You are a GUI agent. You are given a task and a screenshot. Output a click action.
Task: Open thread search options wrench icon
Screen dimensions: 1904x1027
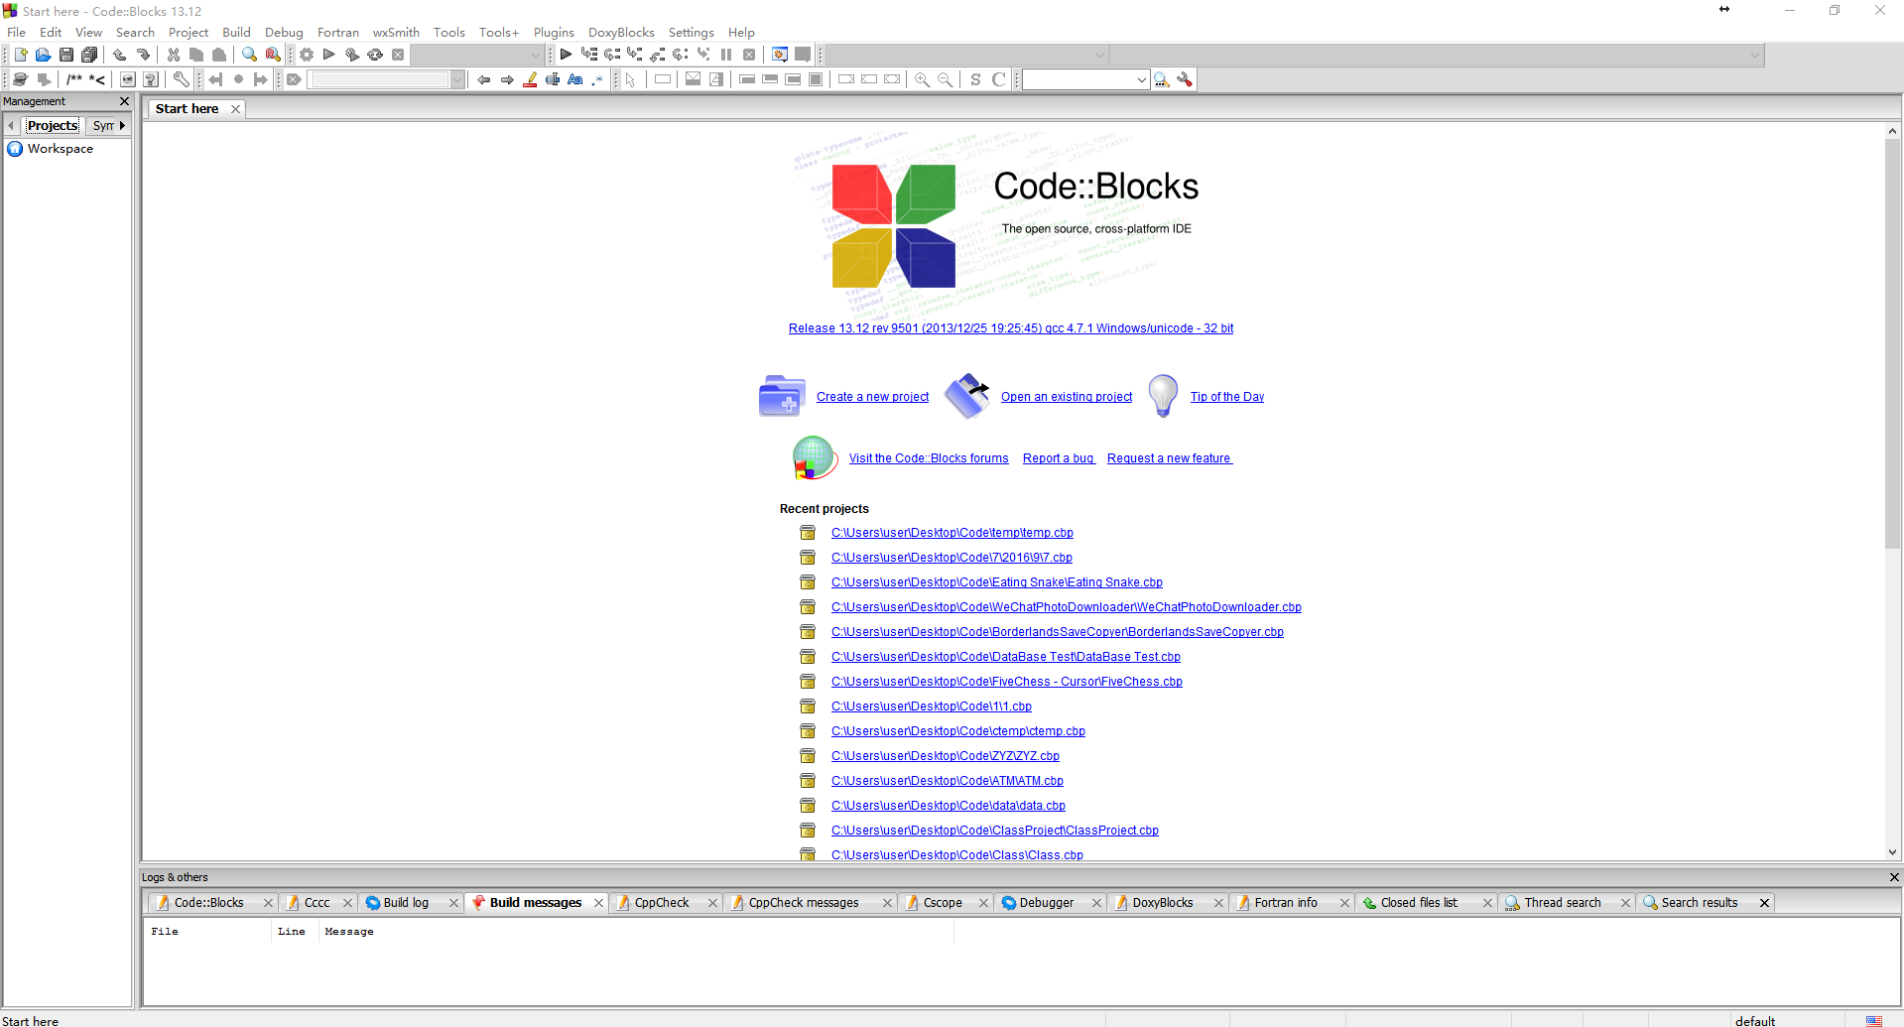pos(1185,79)
